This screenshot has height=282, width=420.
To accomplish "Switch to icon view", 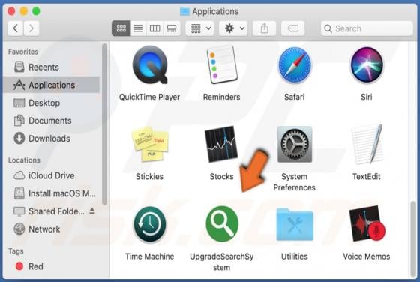I will [121, 28].
